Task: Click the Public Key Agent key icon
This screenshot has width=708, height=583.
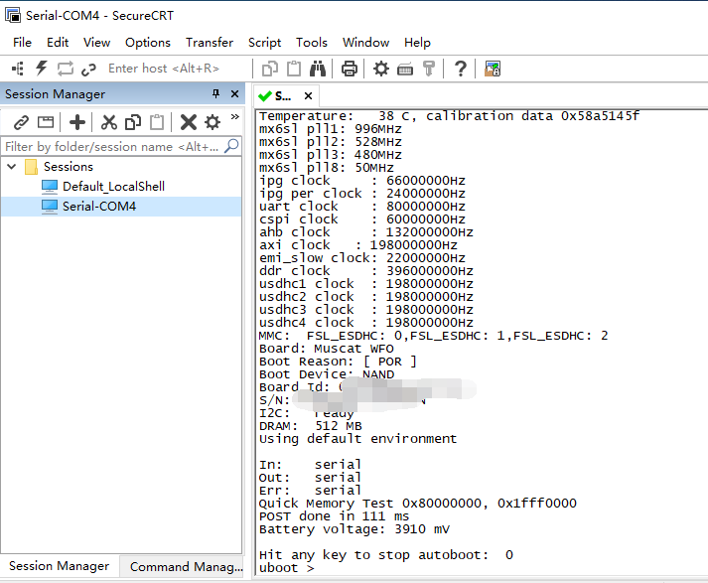Action: (x=429, y=69)
